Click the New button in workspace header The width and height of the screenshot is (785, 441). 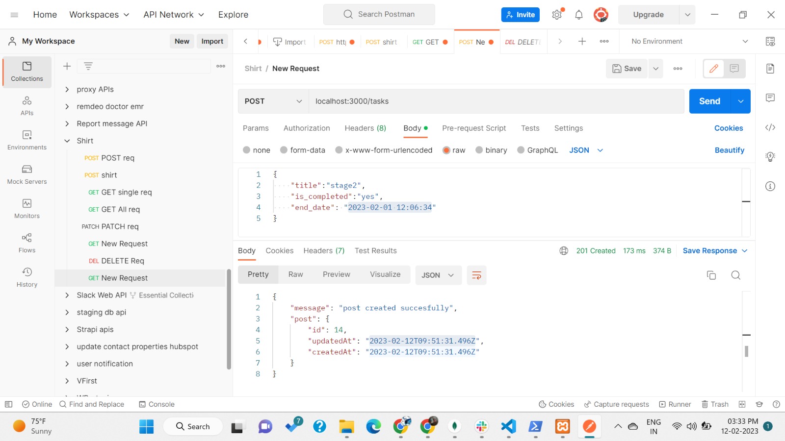(x=182, y=41)
